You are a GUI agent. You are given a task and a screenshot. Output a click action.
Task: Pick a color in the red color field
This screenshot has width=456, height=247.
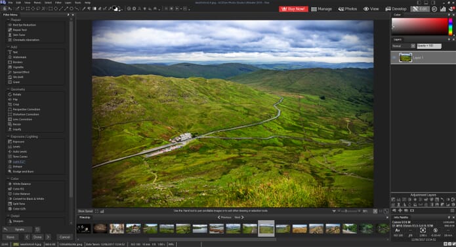coord(420,27)
